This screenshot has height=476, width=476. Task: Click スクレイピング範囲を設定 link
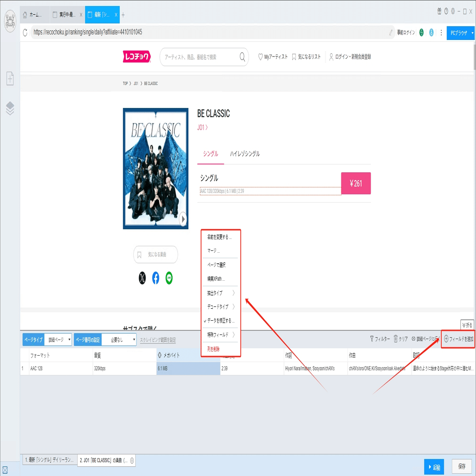tap(158, 340)
